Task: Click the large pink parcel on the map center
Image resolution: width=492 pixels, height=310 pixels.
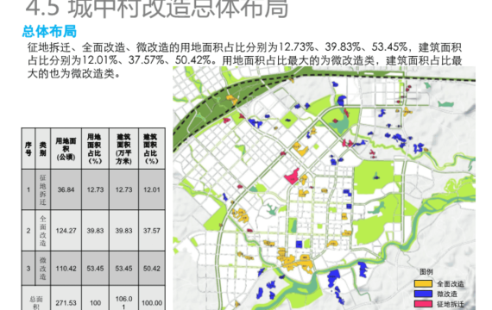Action: coord(292,177)
